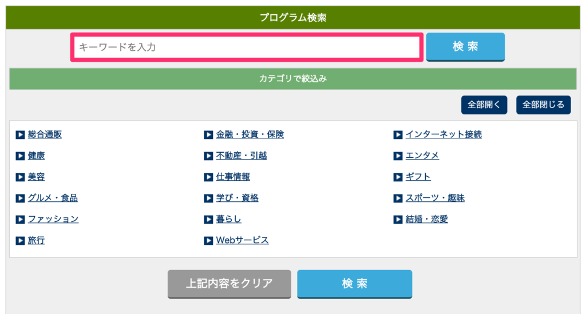Open the スポーツ・趣味 category link
The height and width of the screenshot is (314, 586).
(x=435, y=198)
